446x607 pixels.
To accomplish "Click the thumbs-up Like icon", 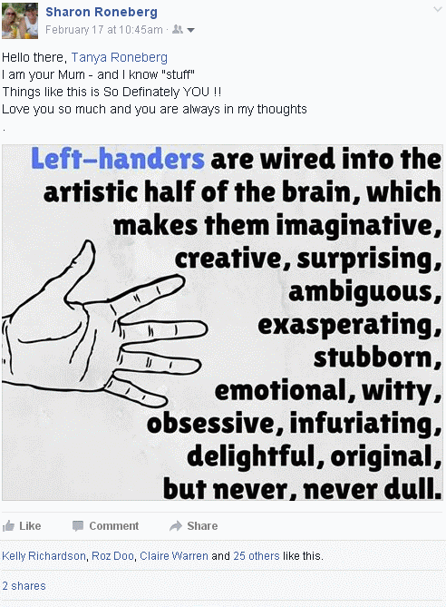I will [8, 525].
